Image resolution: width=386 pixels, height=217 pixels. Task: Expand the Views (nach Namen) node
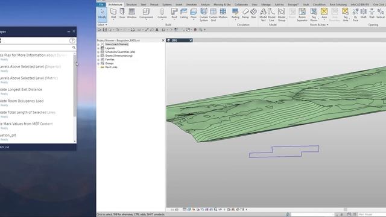coord(98,44)
